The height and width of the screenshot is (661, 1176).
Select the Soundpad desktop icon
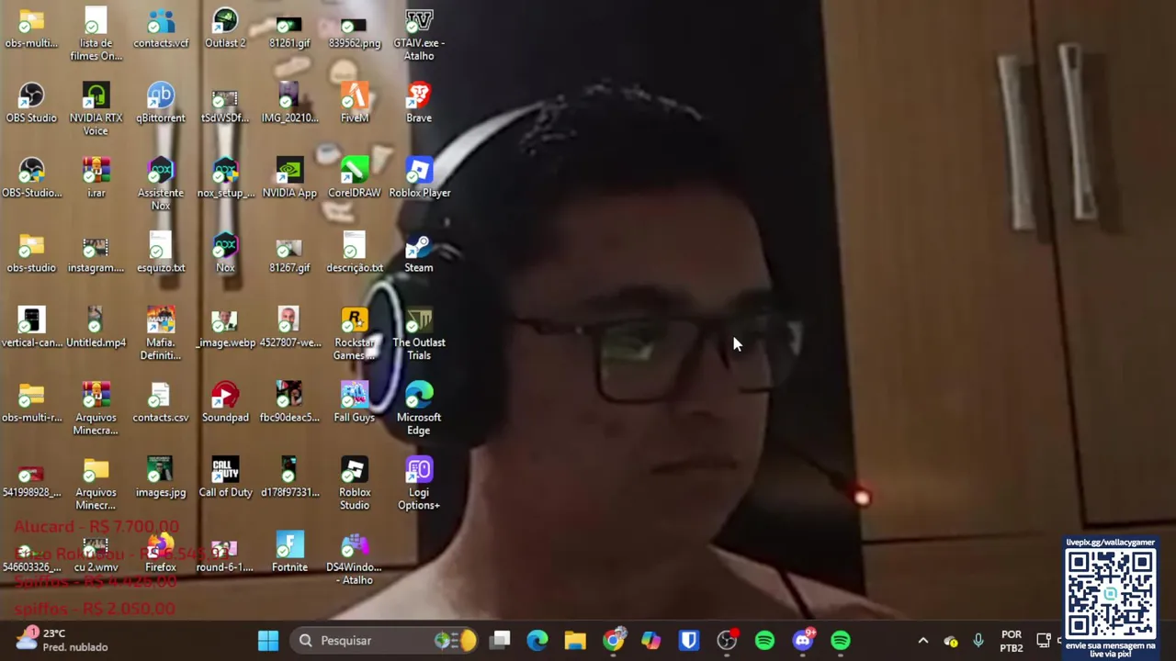tap(225, 402)
